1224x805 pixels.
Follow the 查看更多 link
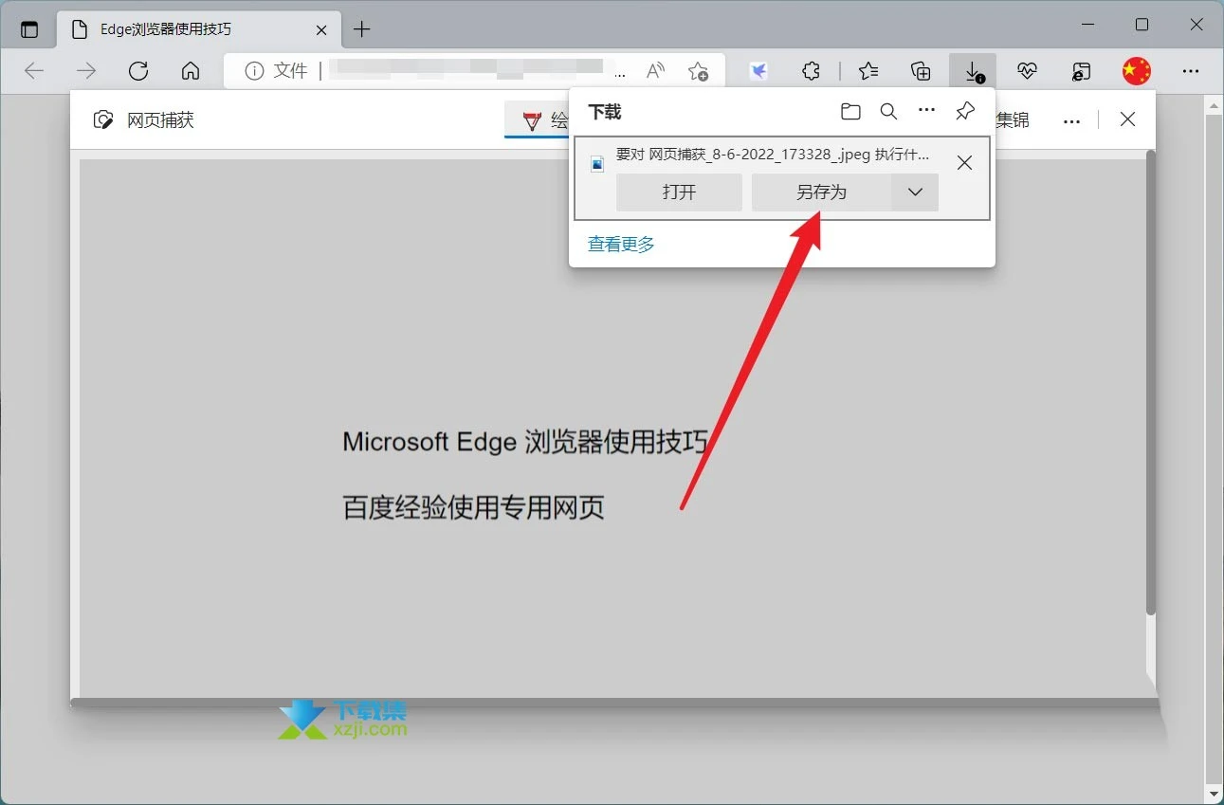click(x=620, y=244)
